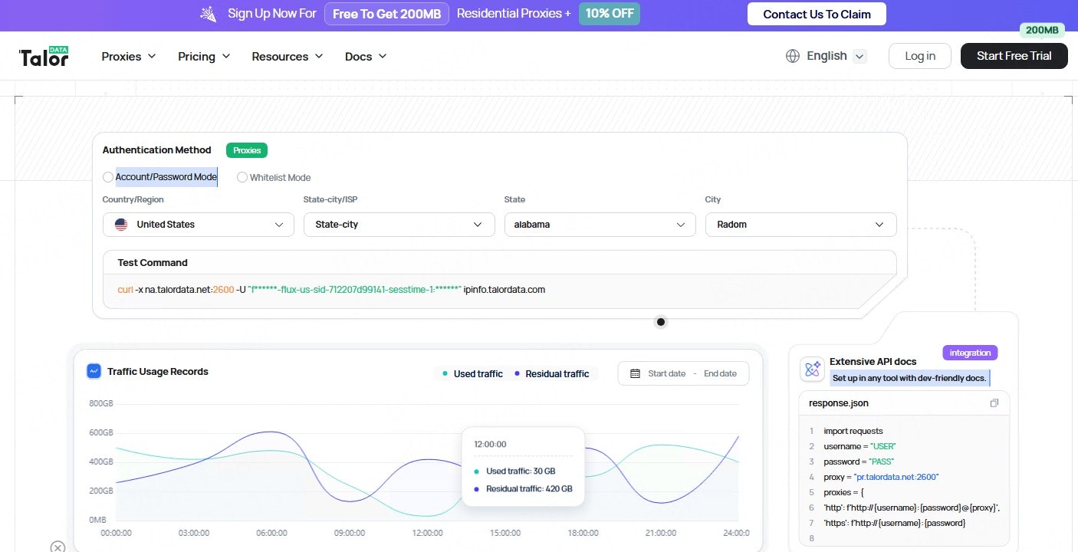Click the Talor Data logo

tap(44, 56)
